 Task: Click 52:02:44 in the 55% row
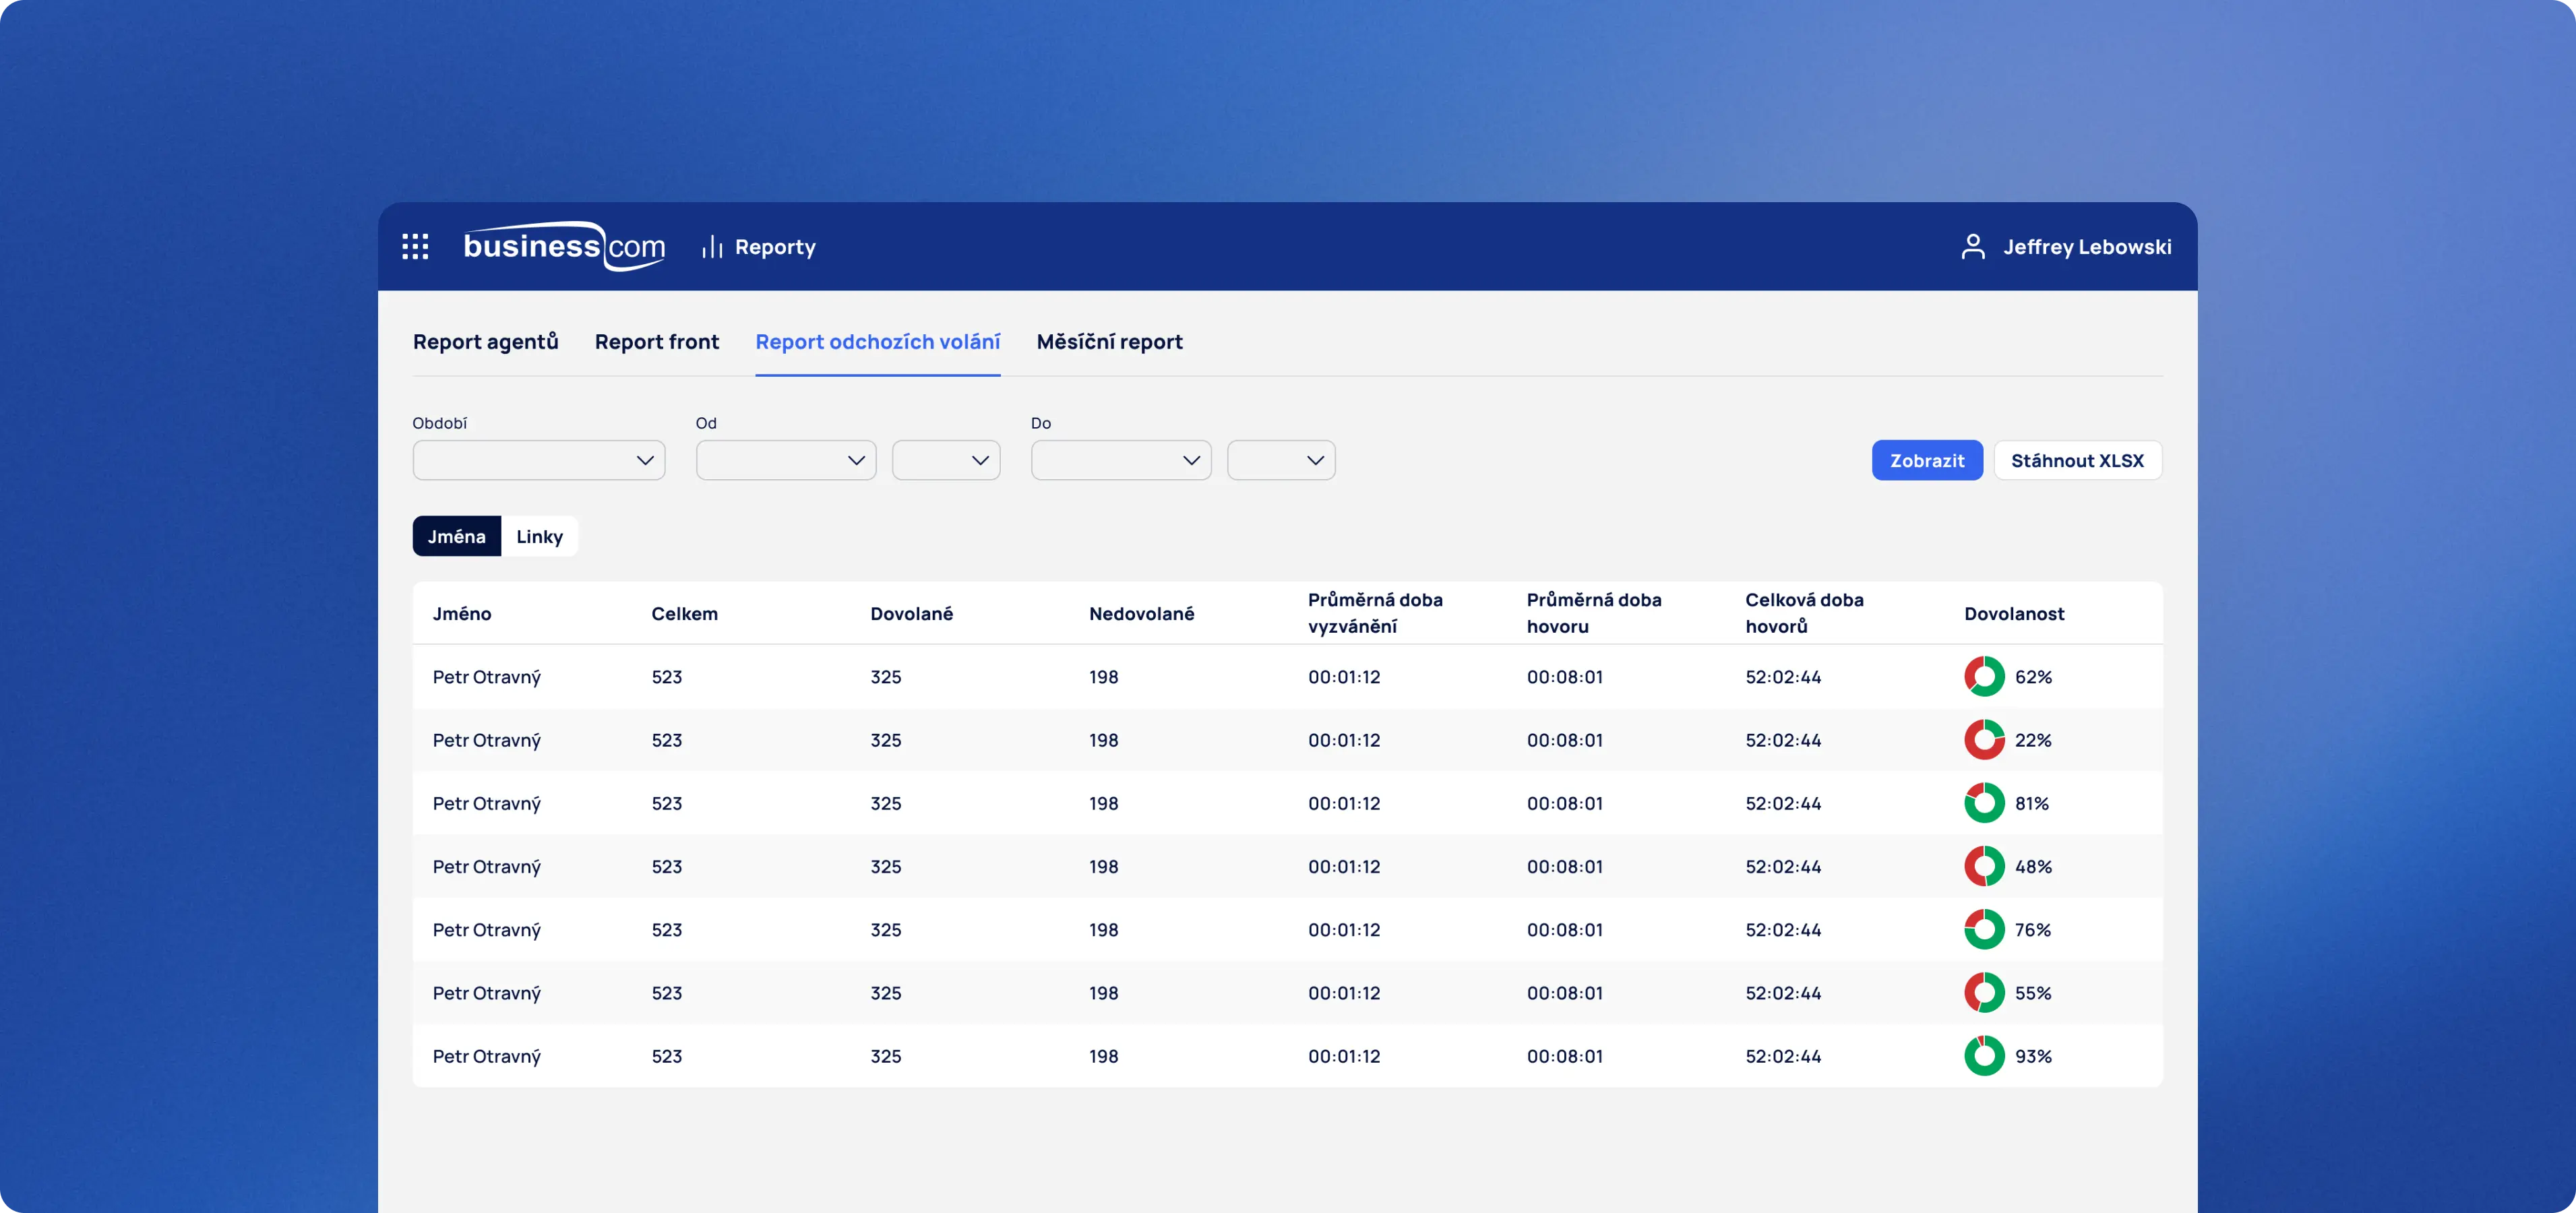tap(1783, 993)
